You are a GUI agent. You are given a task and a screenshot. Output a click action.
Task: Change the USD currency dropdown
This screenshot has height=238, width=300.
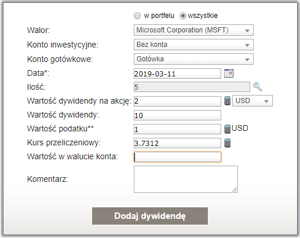[253, 101]
